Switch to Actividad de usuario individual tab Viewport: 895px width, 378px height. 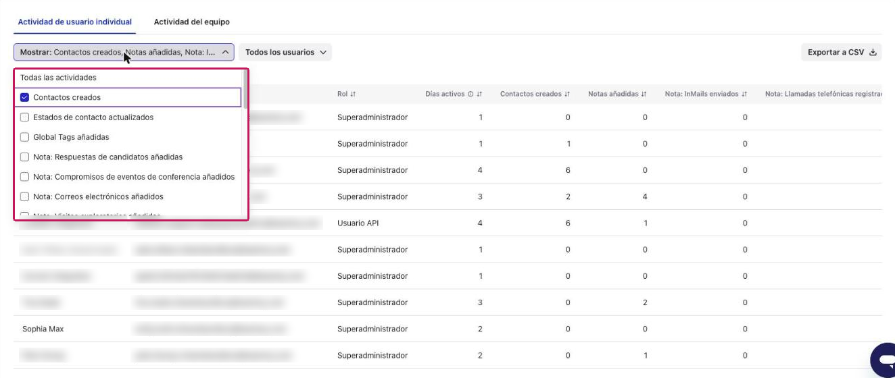(74, 22)
